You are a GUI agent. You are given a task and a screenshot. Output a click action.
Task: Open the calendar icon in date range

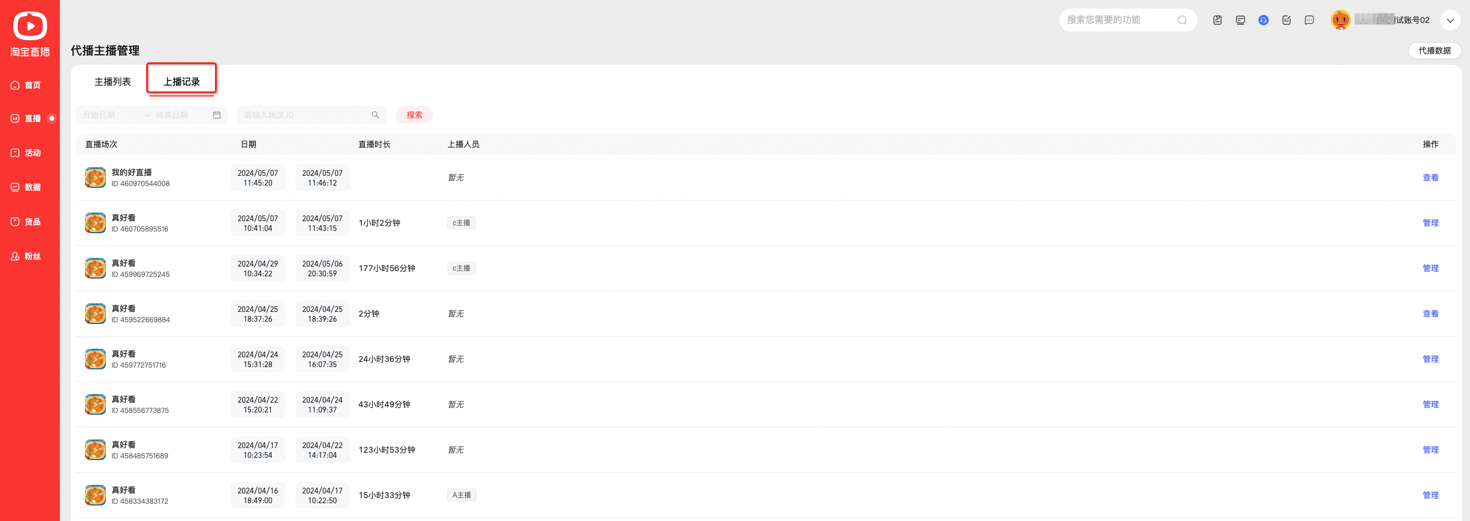coord(217,115)
